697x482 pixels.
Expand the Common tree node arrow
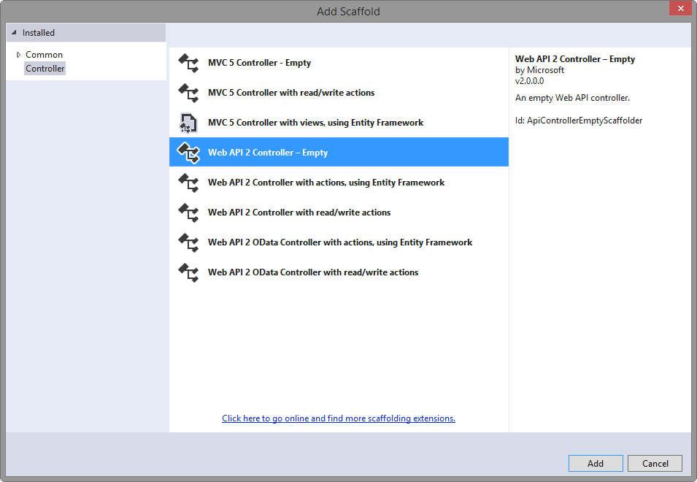pyautogui.click(x=18, y=55)
